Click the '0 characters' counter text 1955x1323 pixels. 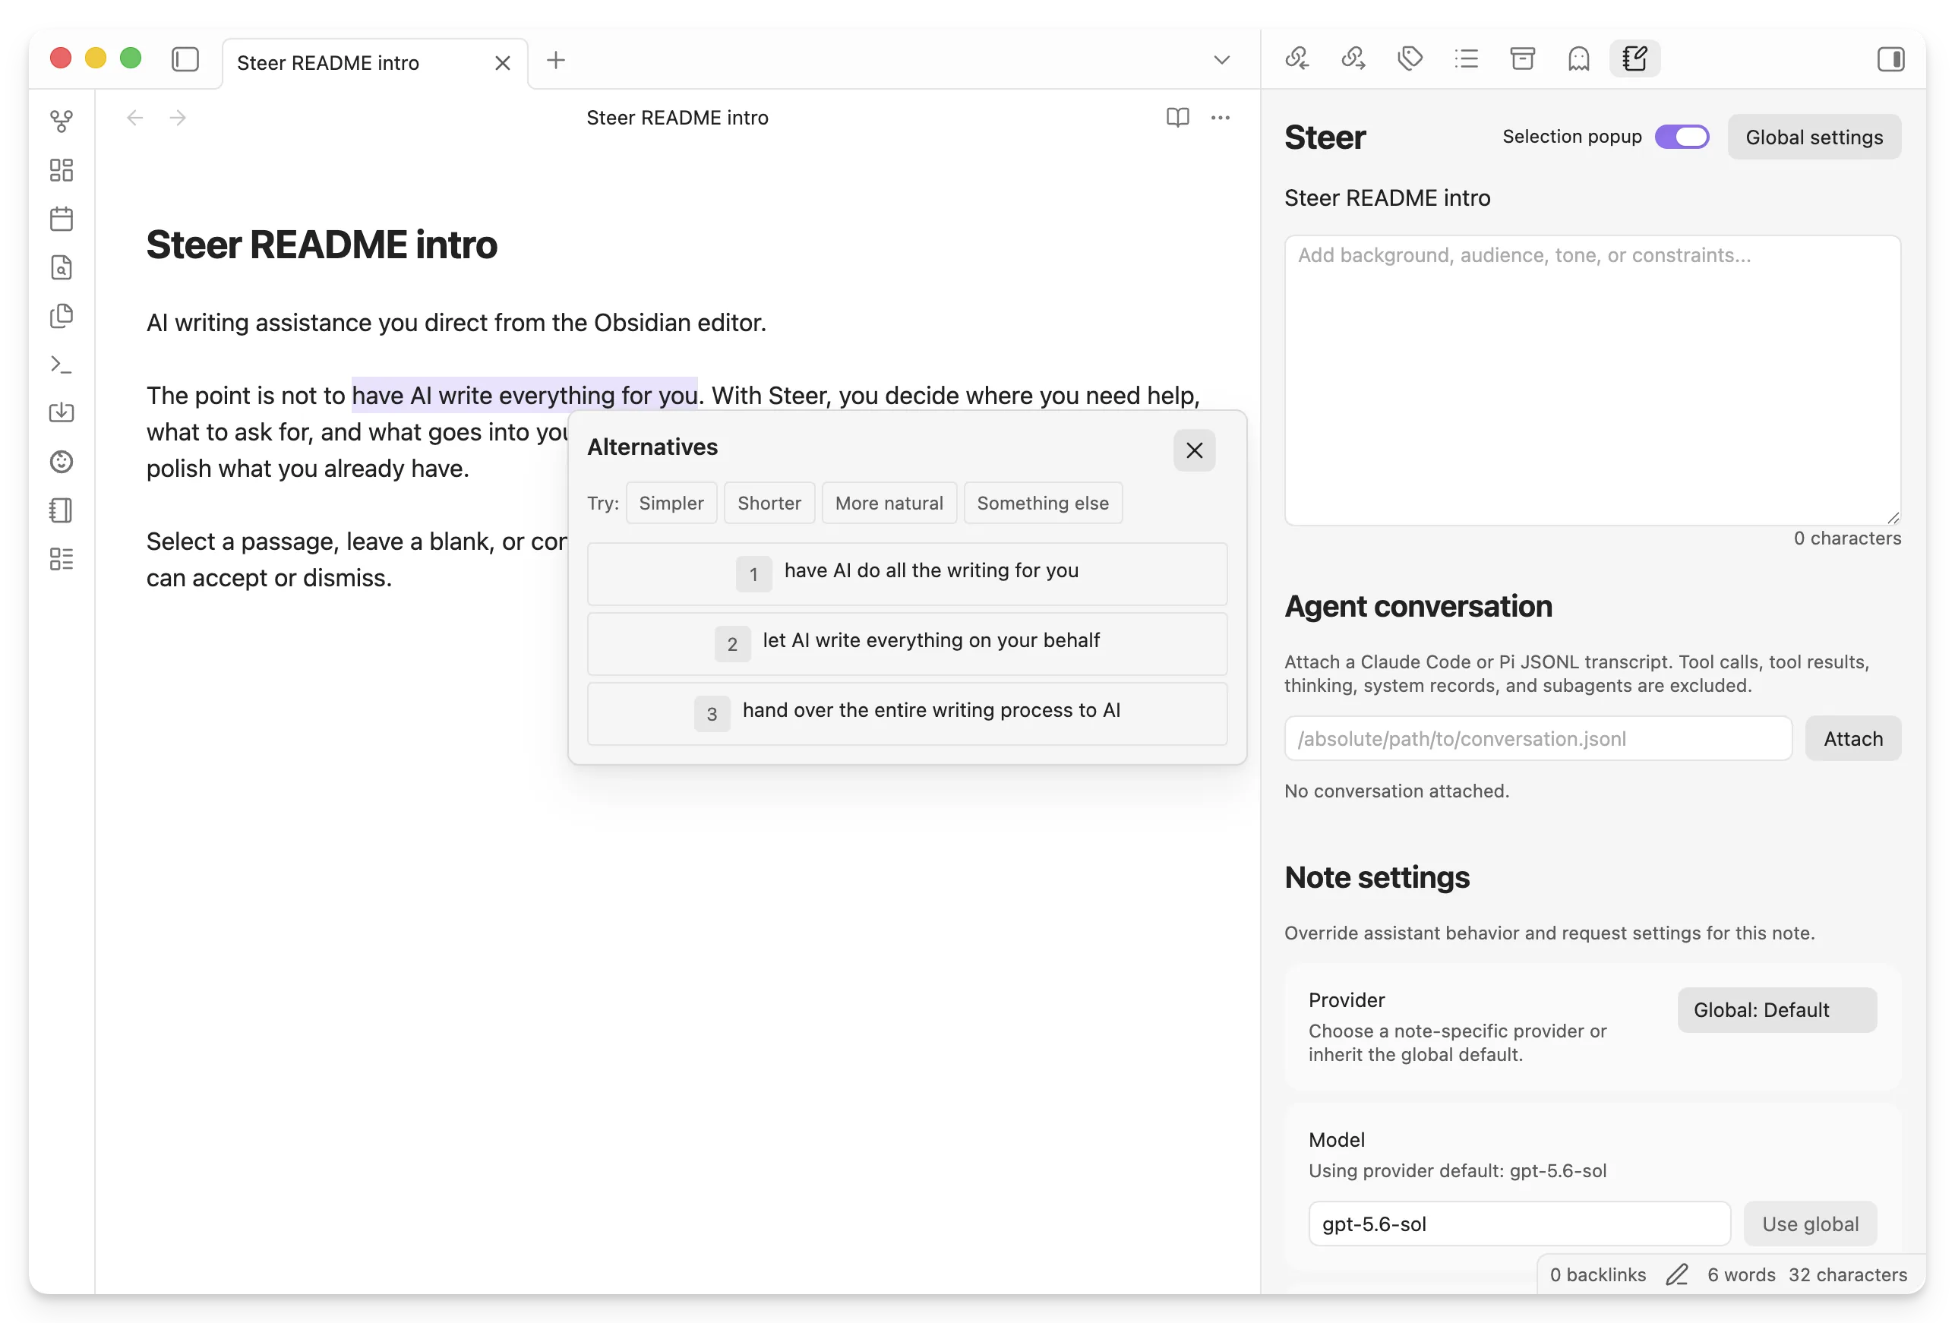(1847, 538)
